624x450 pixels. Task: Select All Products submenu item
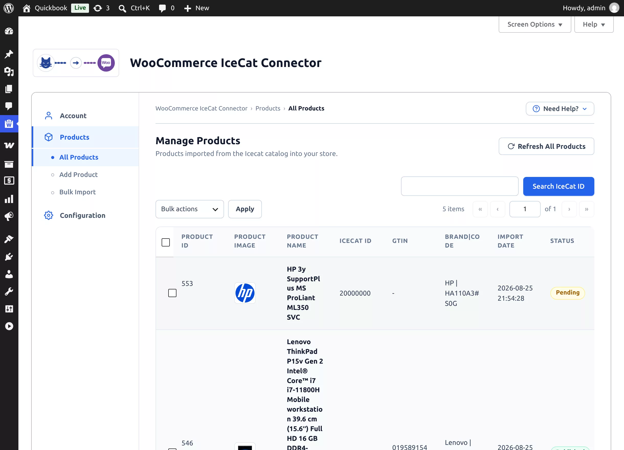(85, 157)
